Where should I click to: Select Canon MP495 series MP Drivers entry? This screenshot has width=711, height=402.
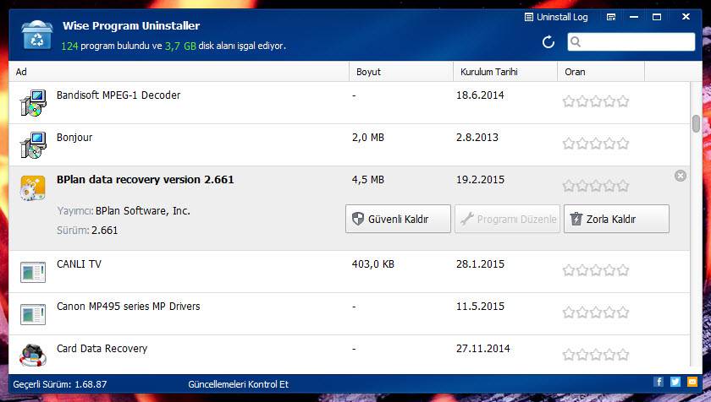click(129, 307)
